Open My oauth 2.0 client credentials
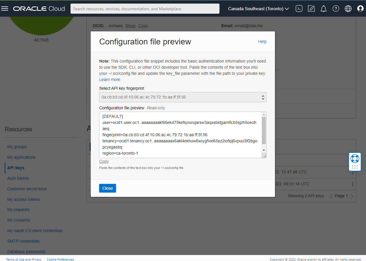The image size is (366, 261). pos(35,231)
